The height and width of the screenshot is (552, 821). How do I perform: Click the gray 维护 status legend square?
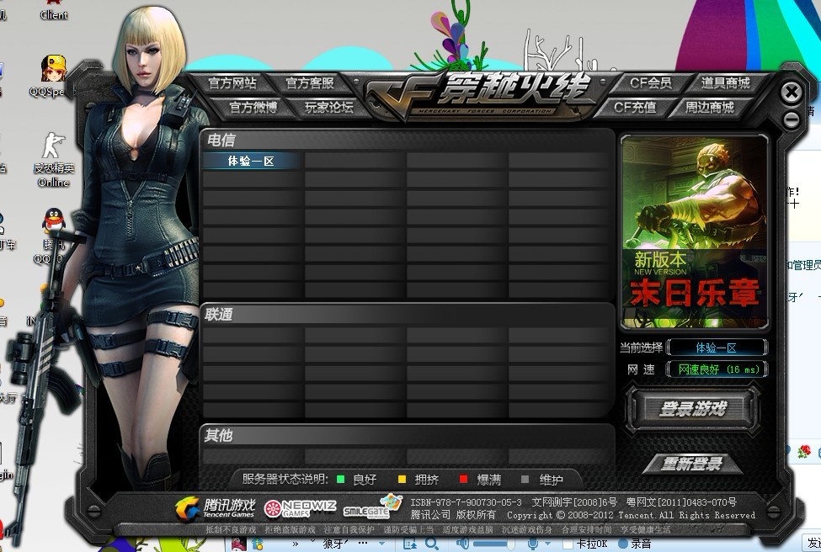pos(525,479)
